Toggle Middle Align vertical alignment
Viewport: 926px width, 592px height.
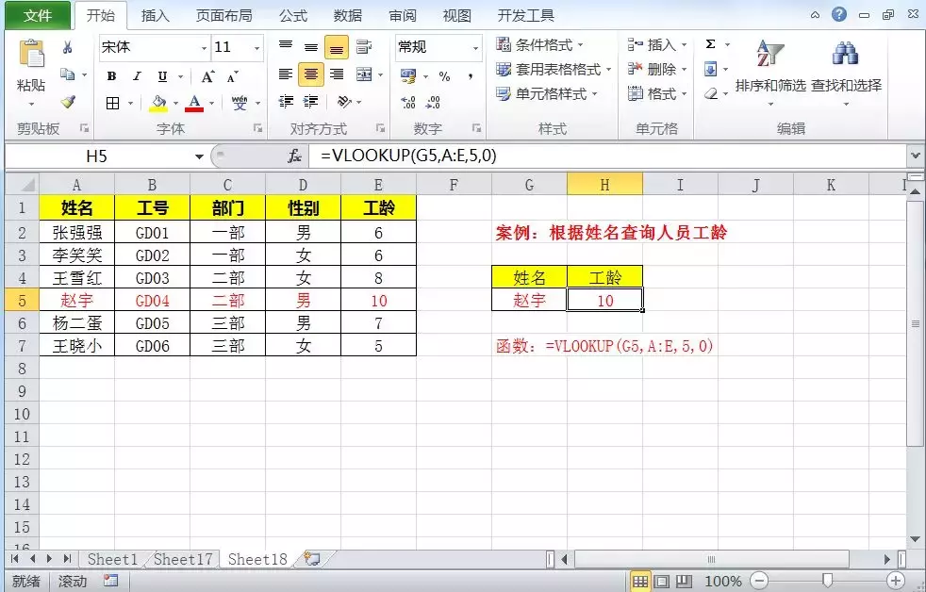click(310, 46)
